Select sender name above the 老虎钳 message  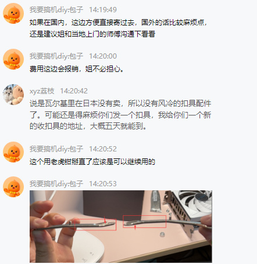coord(56,149)
